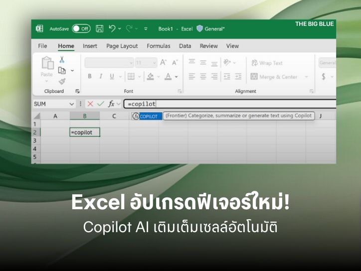The image size is (361, 271).
Task: Toggle the AutoSave switch
Action: (x=81, y=29)
